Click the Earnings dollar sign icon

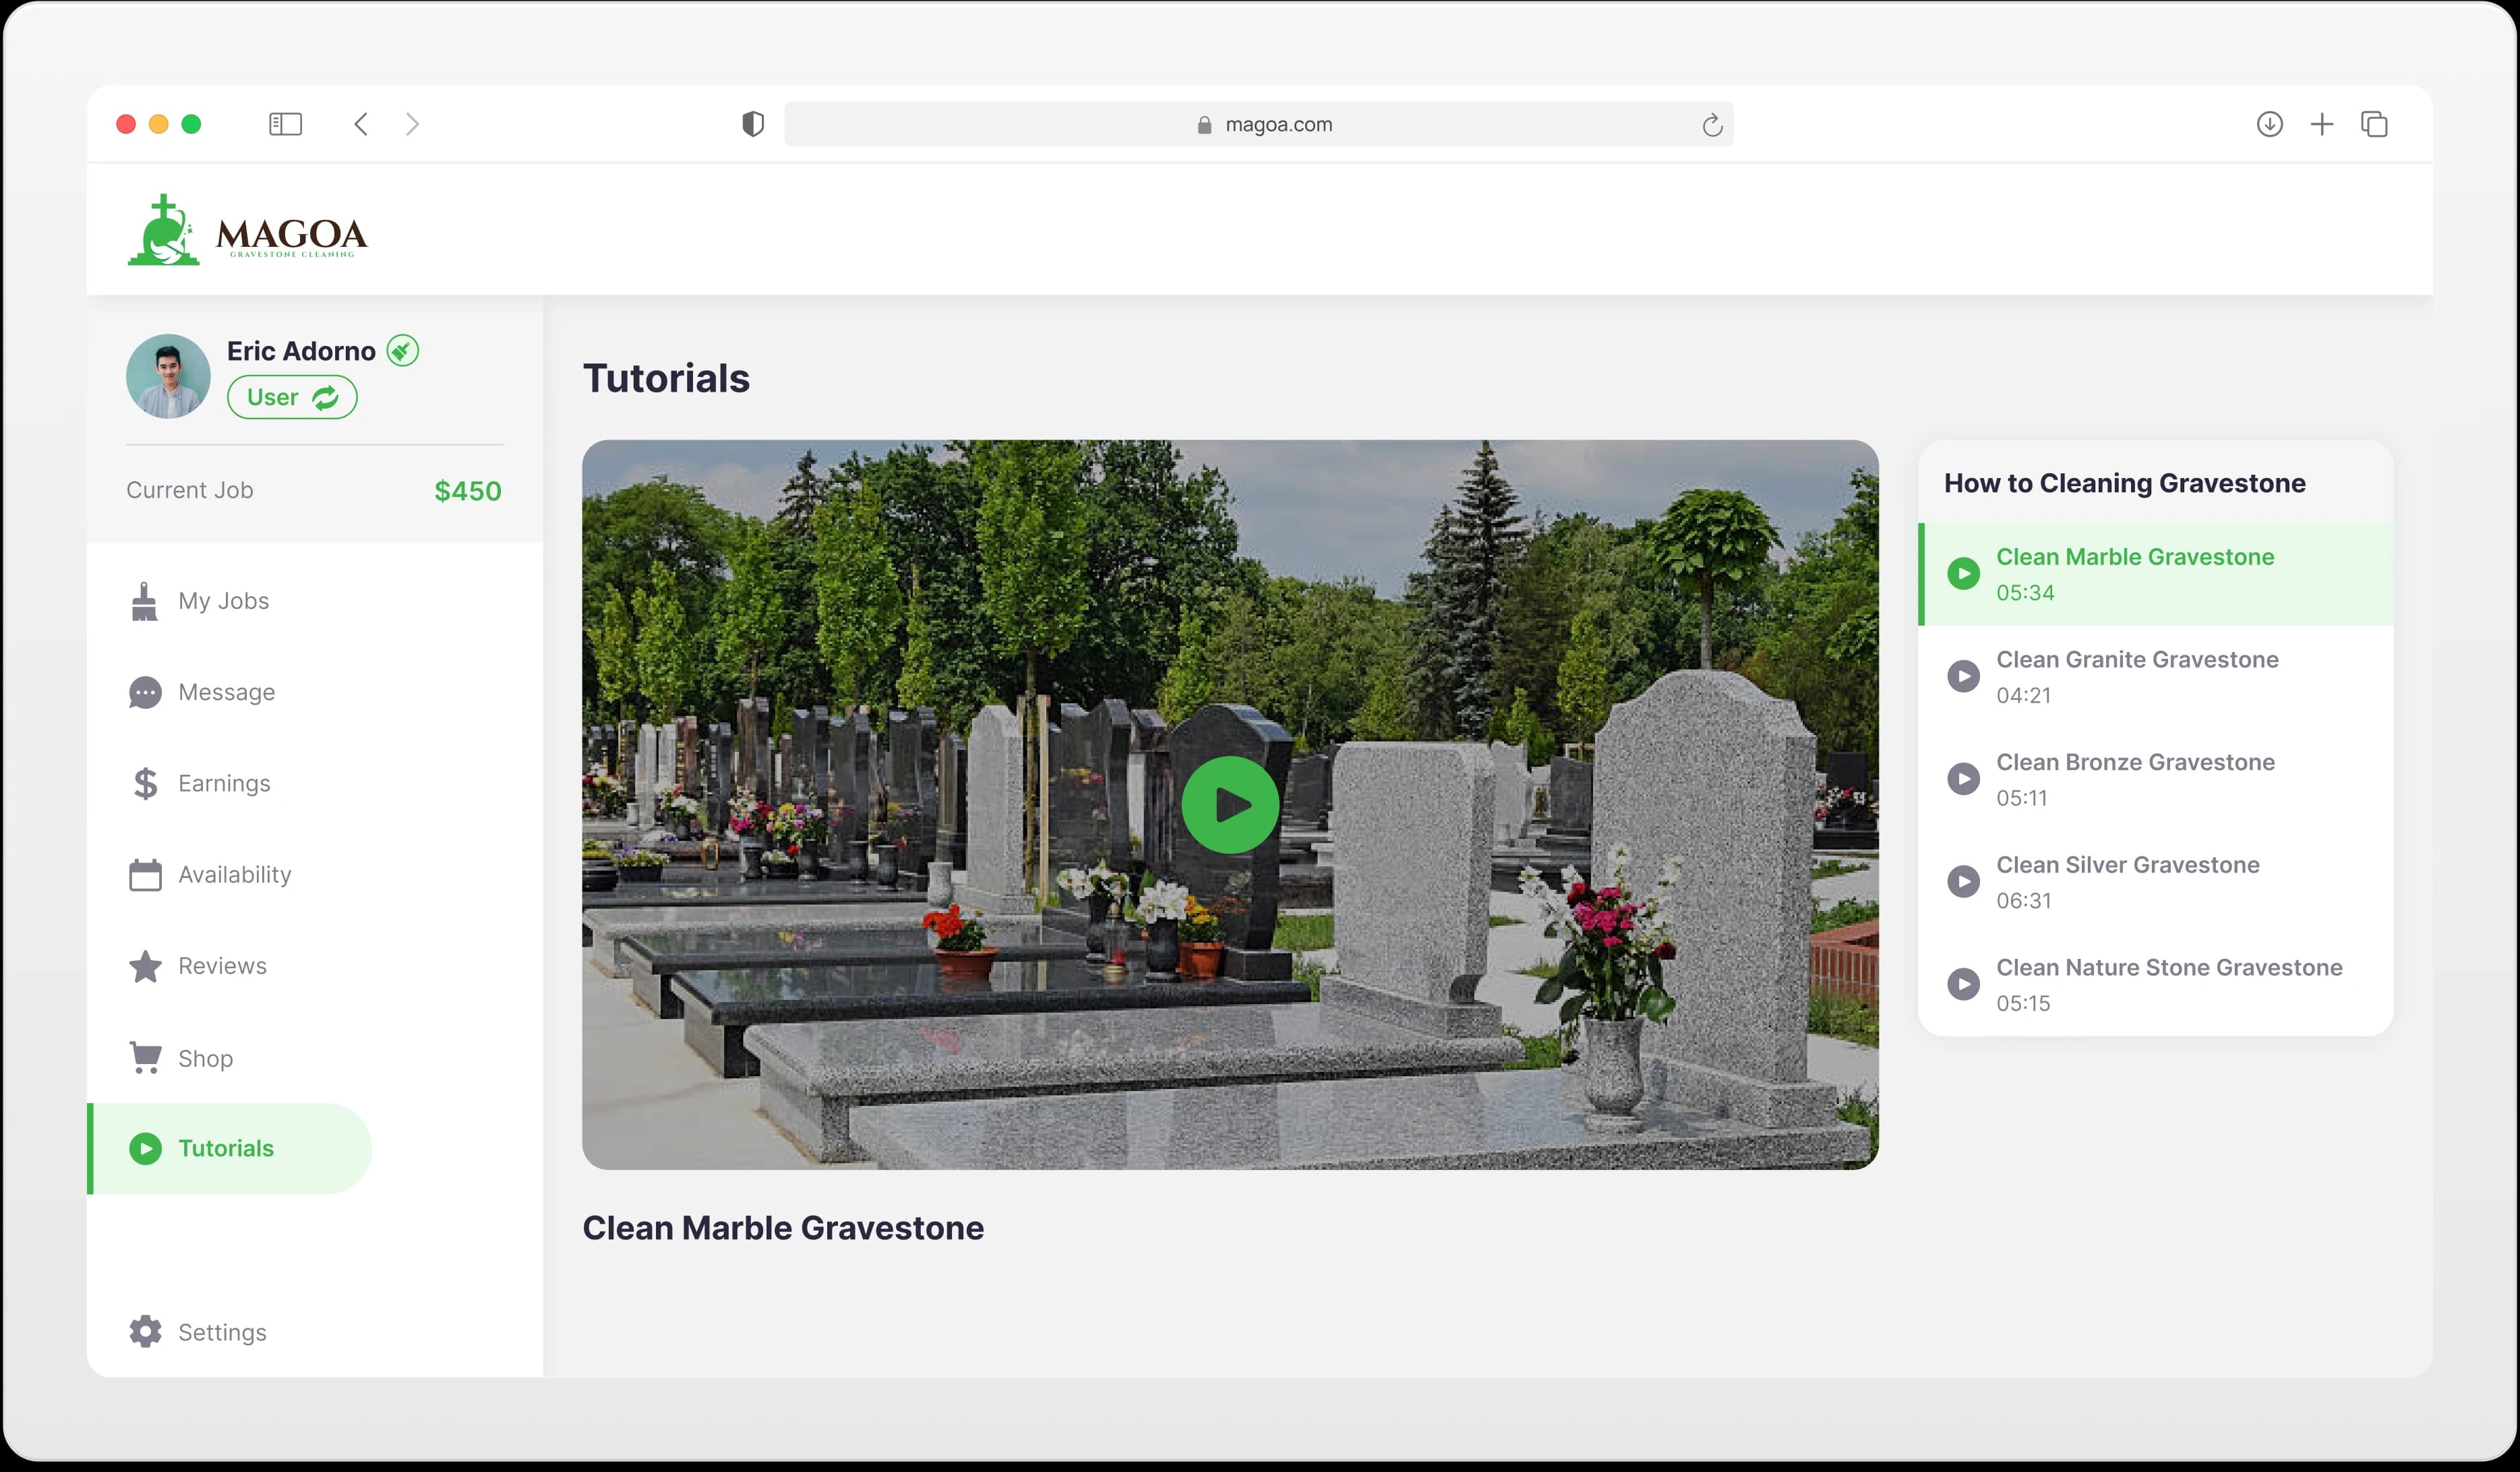145,784
